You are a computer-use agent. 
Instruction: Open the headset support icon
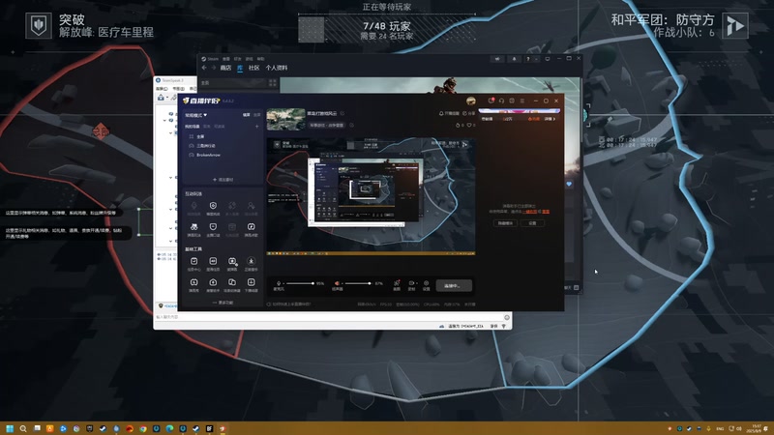tap(501, 101)
